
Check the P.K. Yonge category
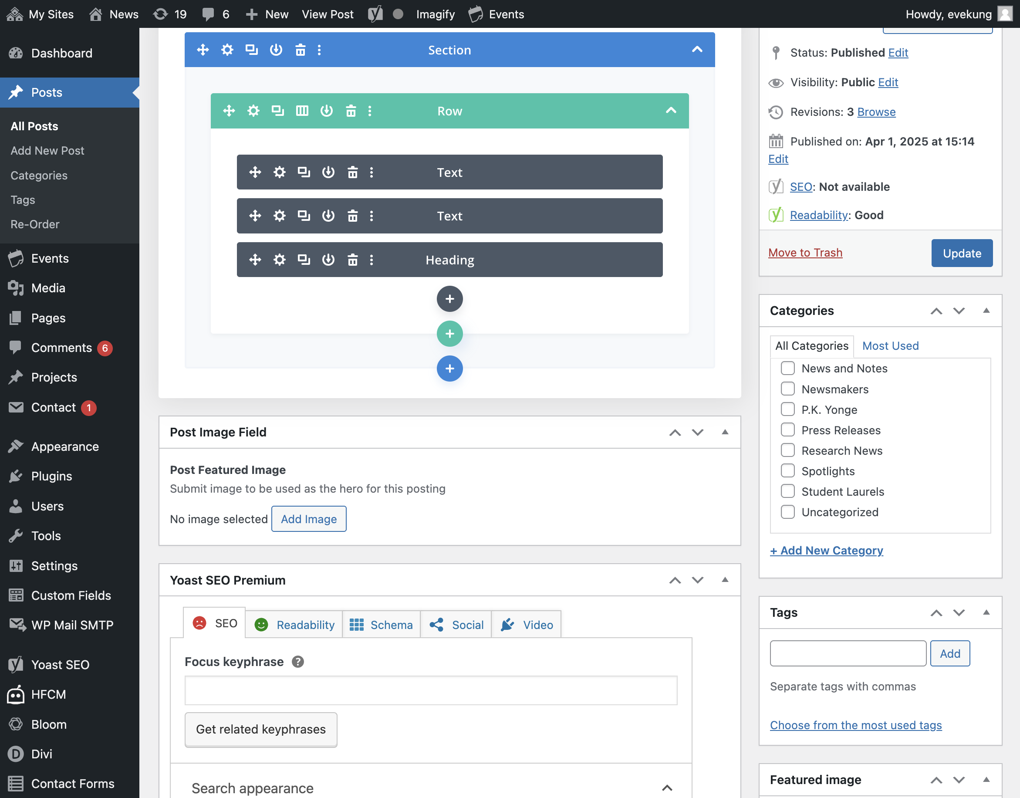click(787, 409)
